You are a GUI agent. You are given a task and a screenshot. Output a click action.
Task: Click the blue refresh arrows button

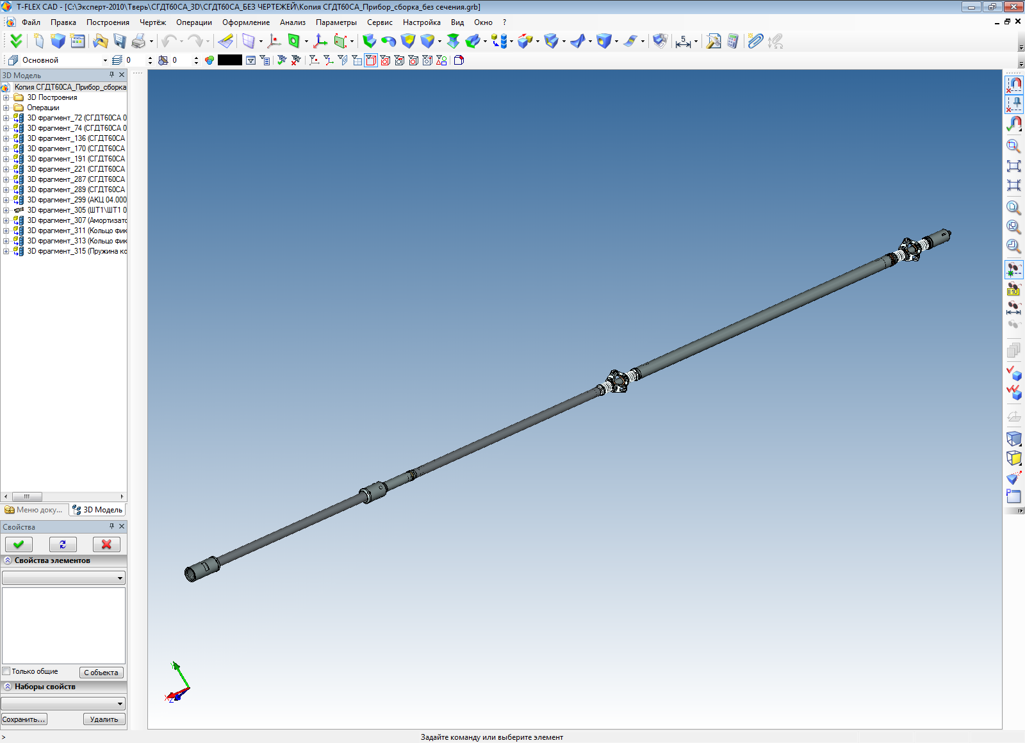point(63,544)
